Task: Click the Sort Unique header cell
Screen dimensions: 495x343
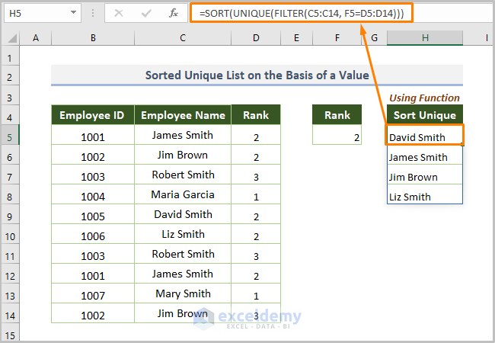Action: (424, 115)
